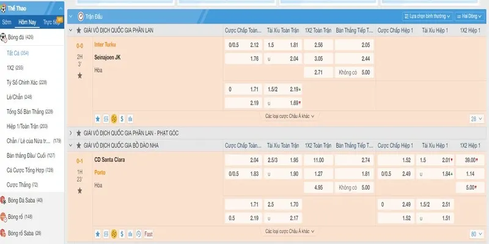Select the Bóng đá sport icon

tap(4, 37)
